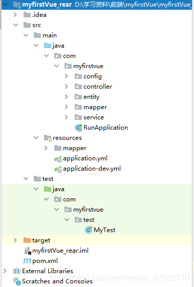Collapse the myfirstVue_rear project root
Image resolution: width=194 pixels, height=287 pixels.
point(6,4)
